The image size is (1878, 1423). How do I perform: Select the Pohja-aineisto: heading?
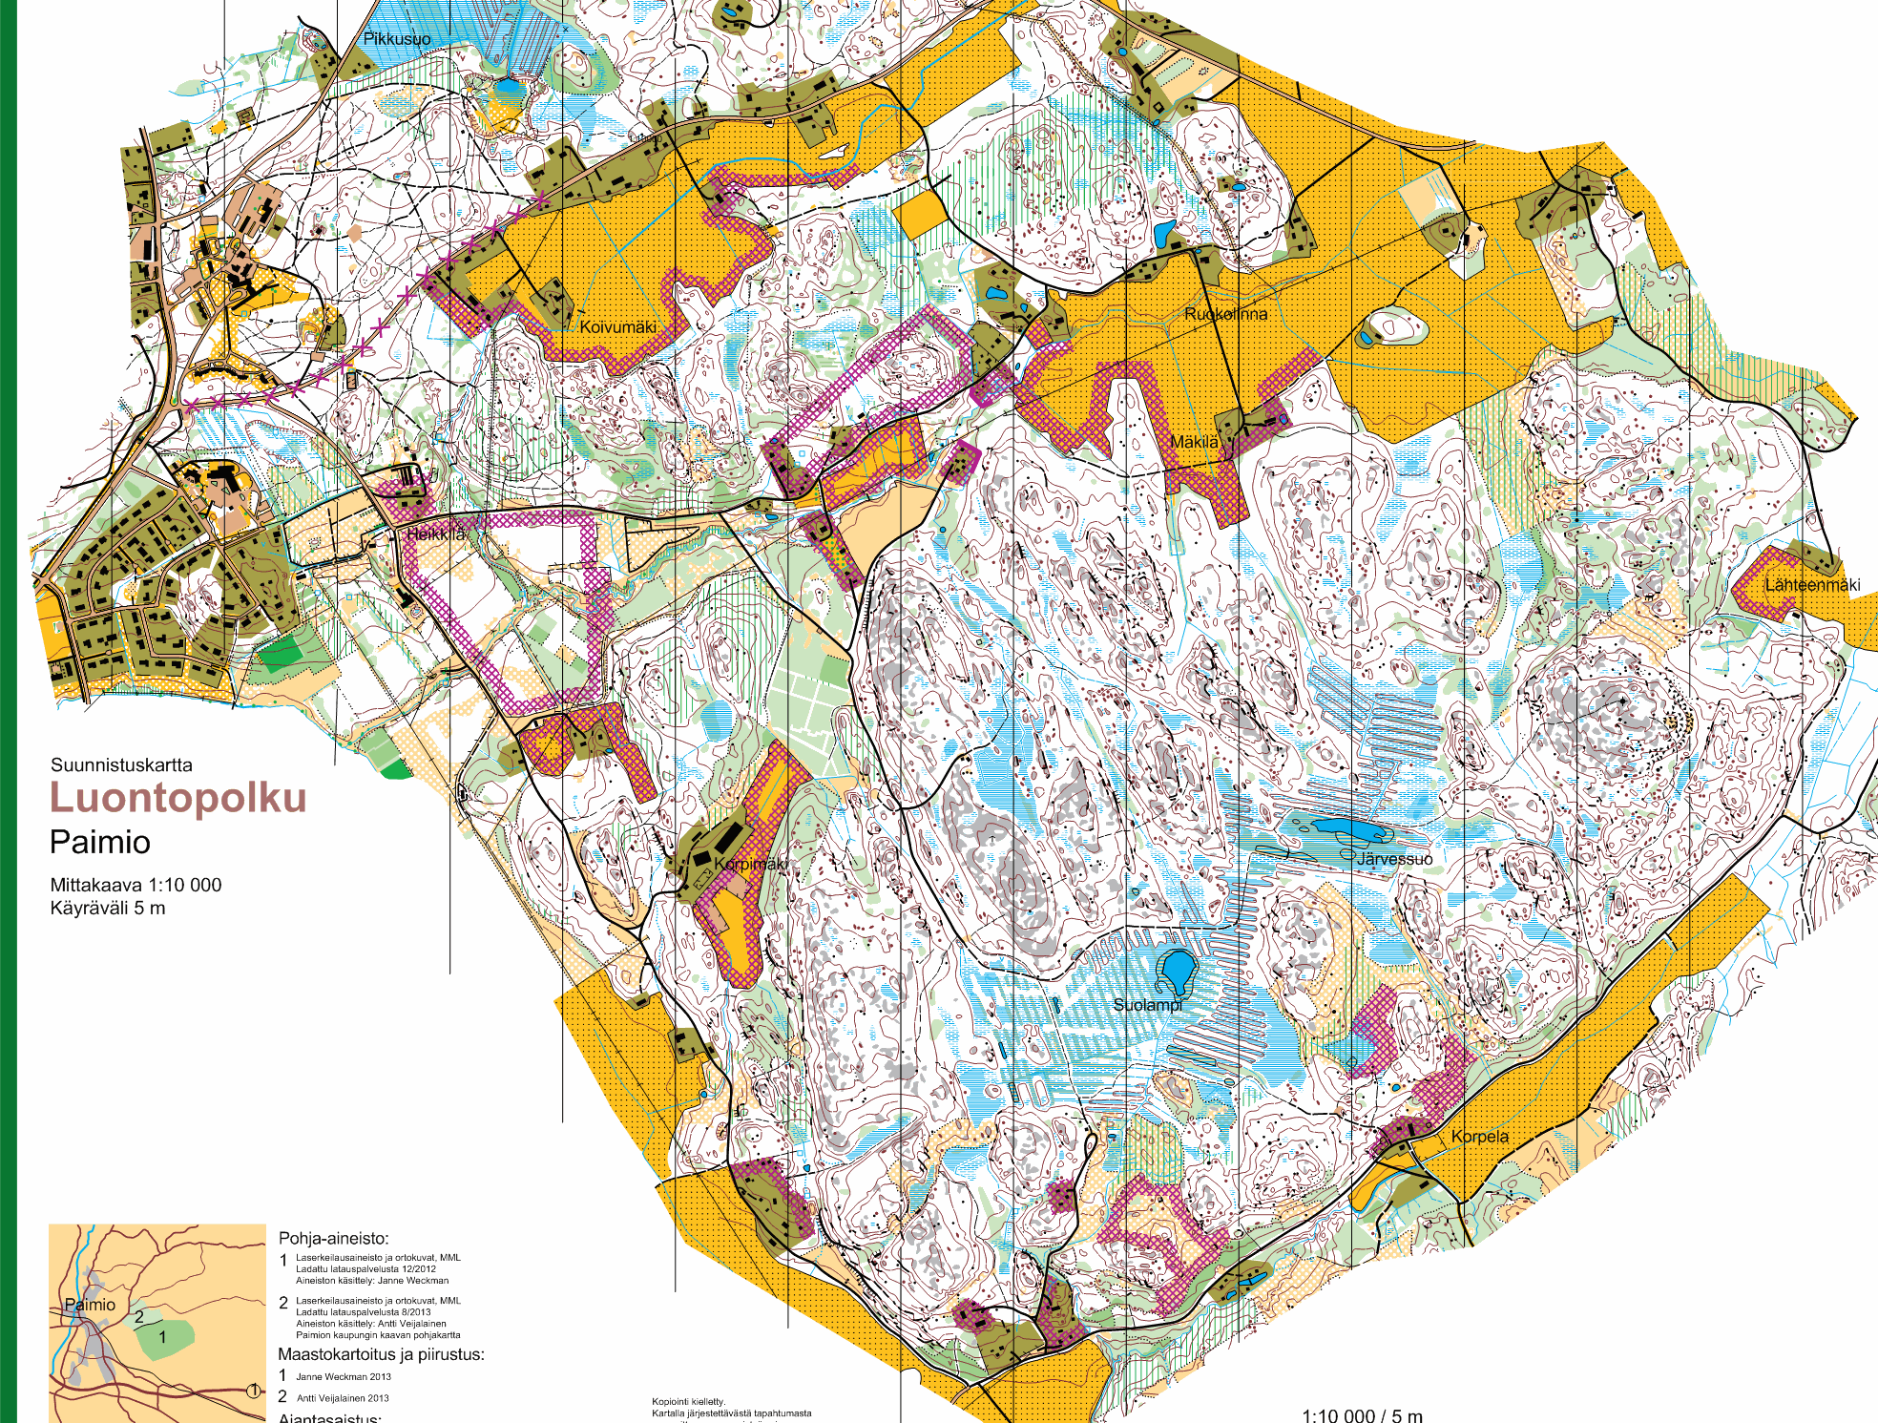pos(333,1238)
